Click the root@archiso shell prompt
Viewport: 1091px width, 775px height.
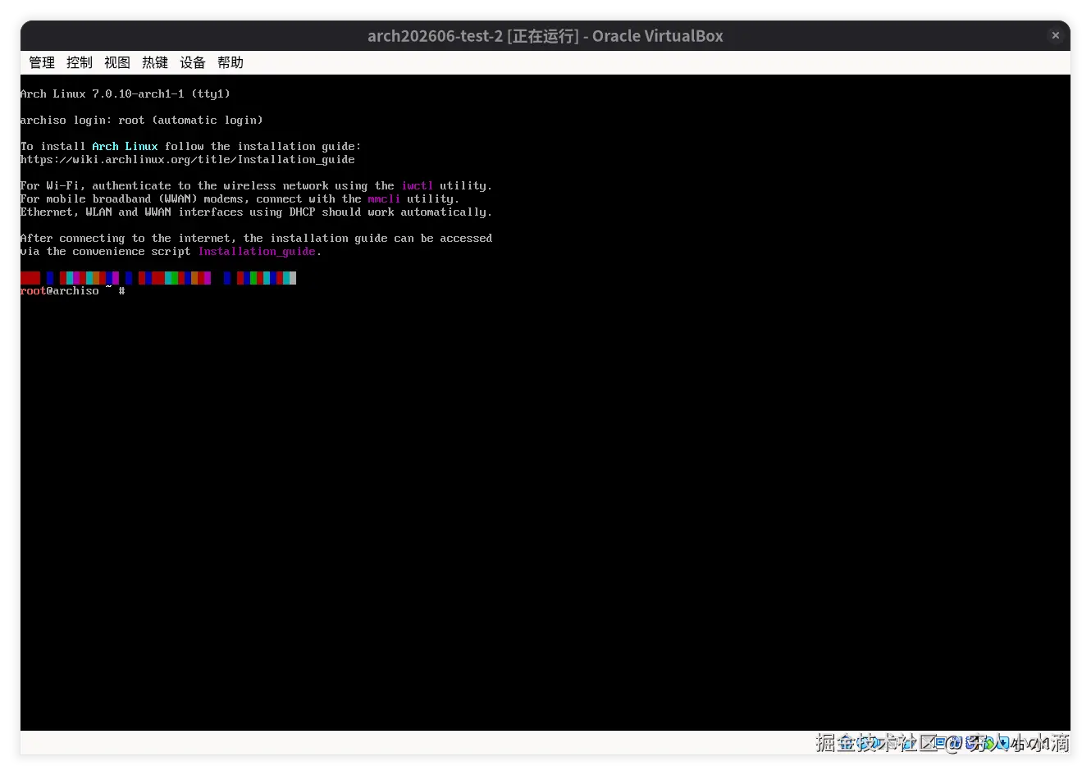click(x=72, y=291)
